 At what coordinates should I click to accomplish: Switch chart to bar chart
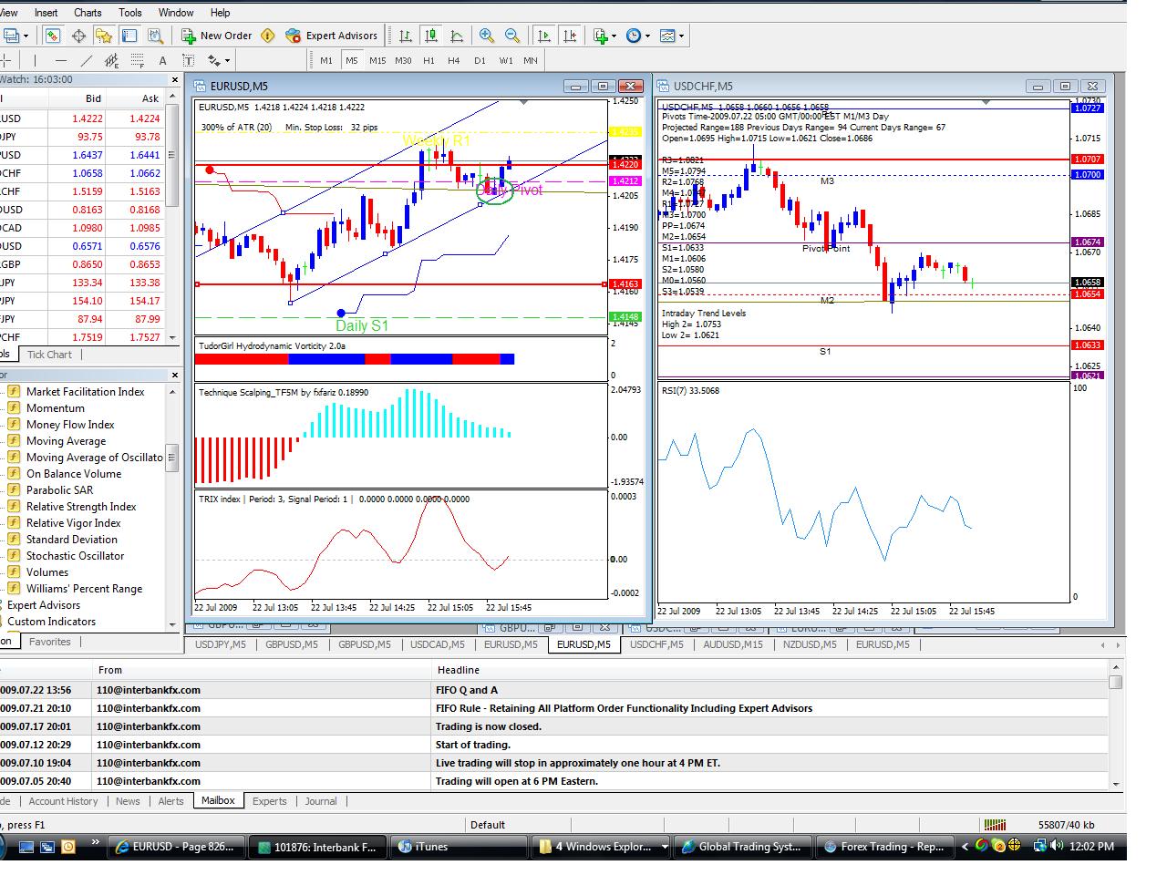point(406,36)
